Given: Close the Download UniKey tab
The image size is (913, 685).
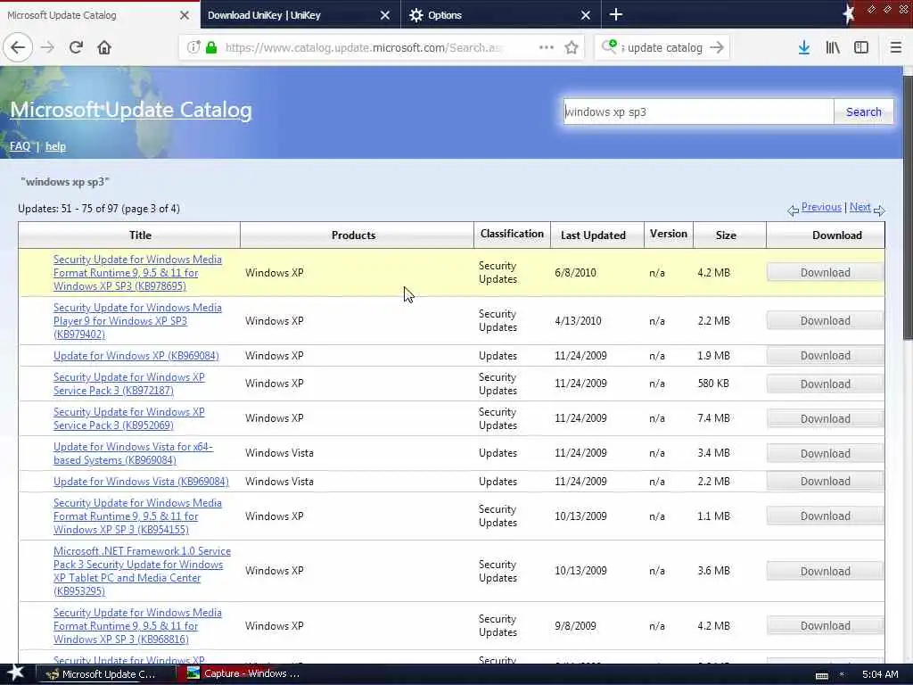Looking at the screenshot, I should 385,15.
